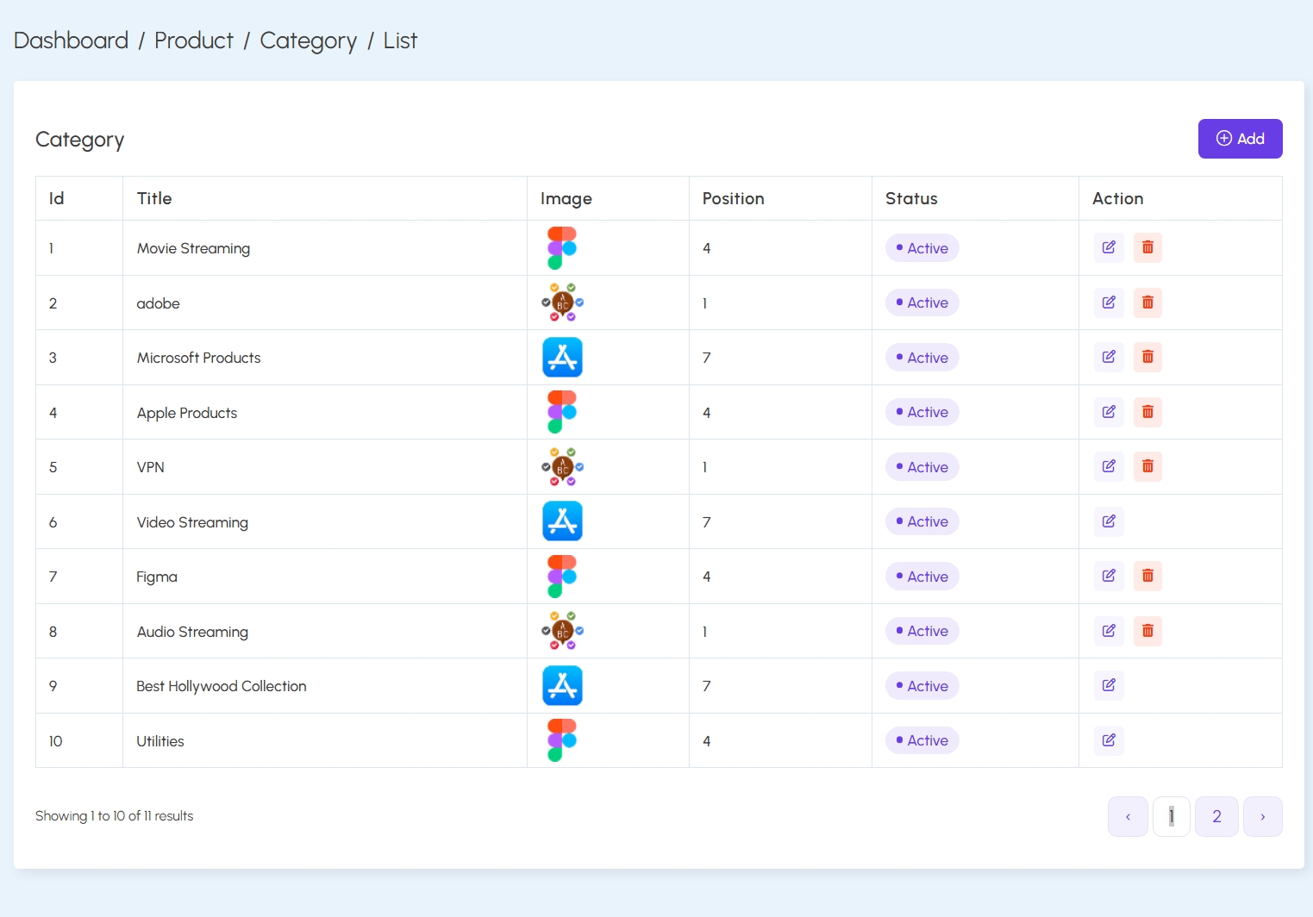The height and width of the screenshot is (917, 1313).
Task: Edit the Audio Streaming category
Action: 1109,631
